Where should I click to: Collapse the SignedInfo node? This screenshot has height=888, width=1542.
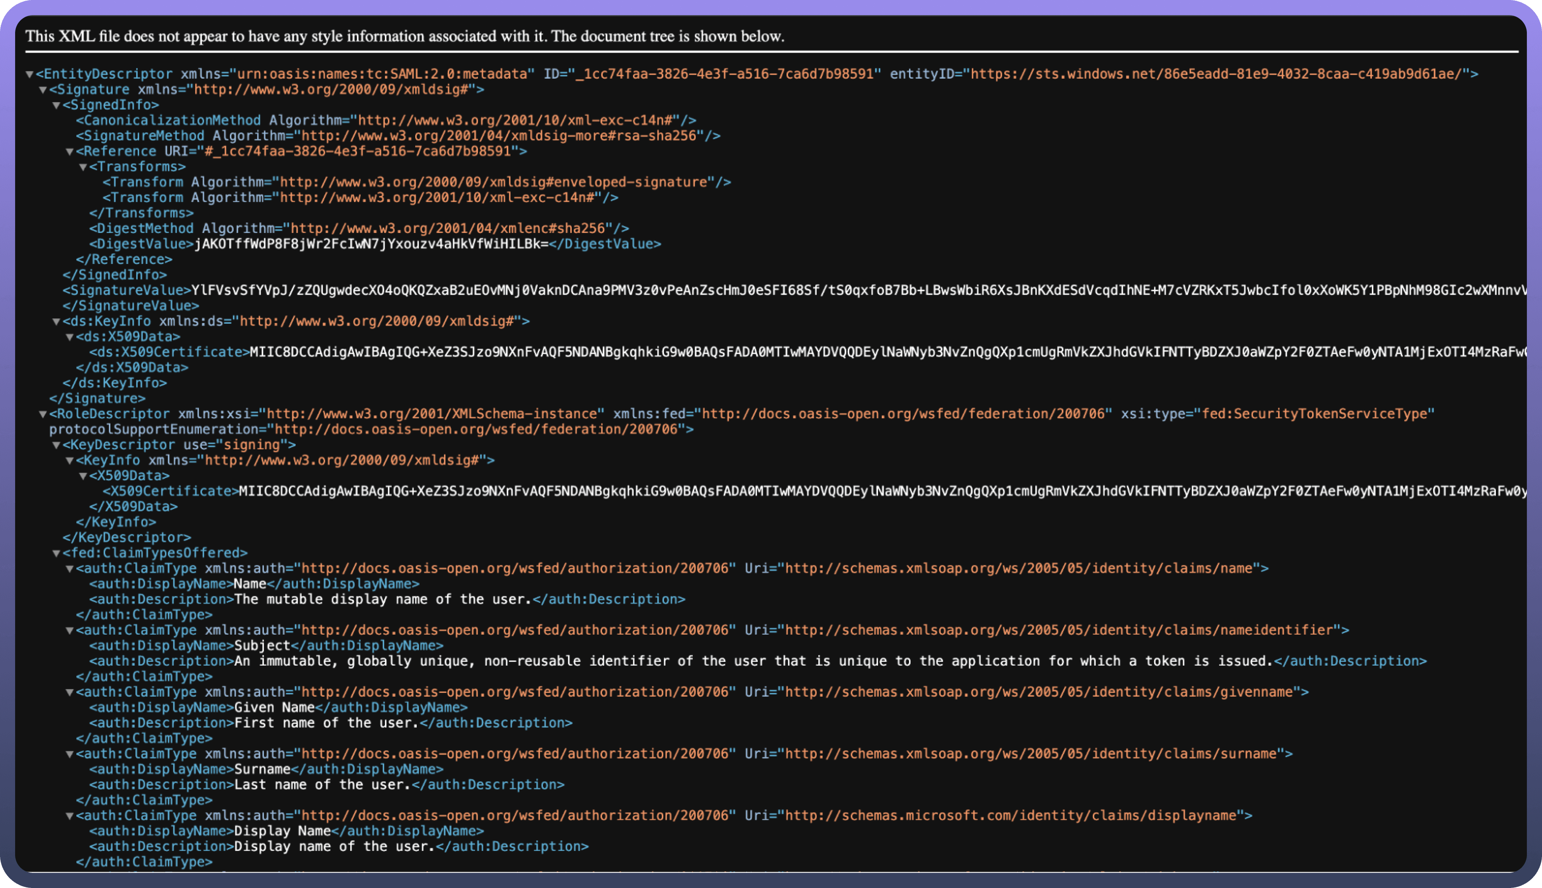point(56,106)
